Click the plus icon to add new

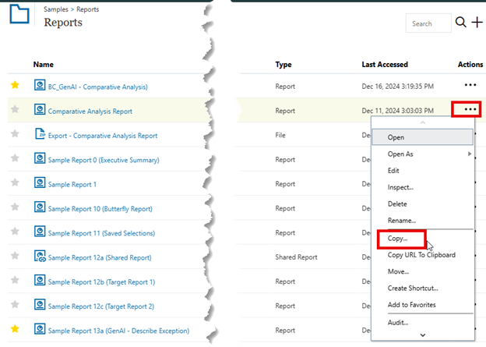476,23
